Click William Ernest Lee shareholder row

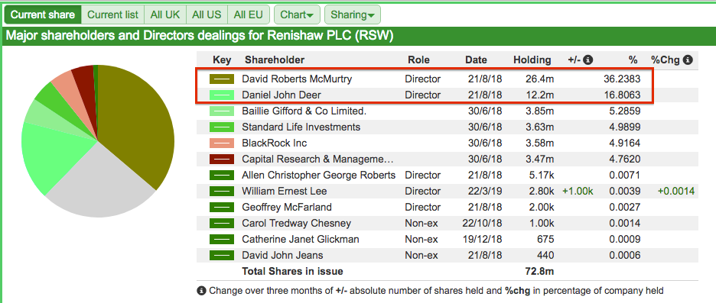(x=447, y=191)
